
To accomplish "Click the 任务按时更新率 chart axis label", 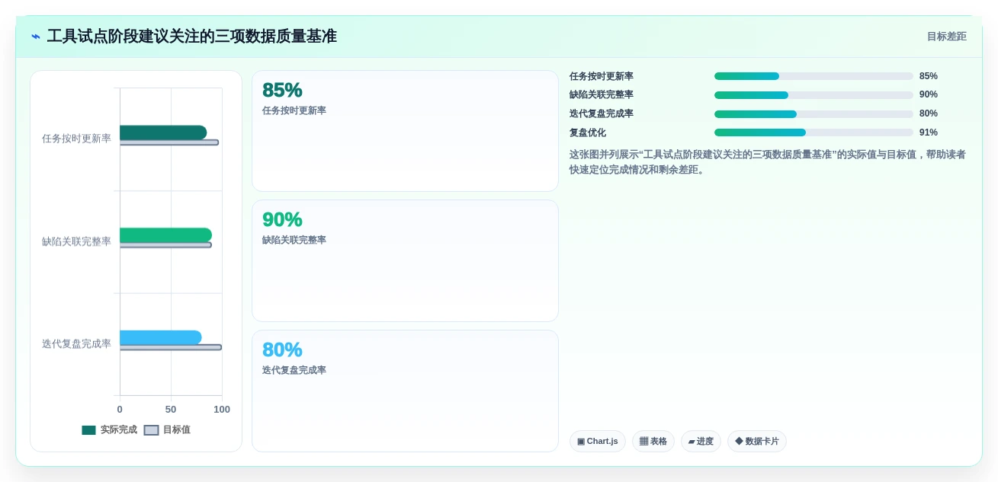I will click(76, 139).
